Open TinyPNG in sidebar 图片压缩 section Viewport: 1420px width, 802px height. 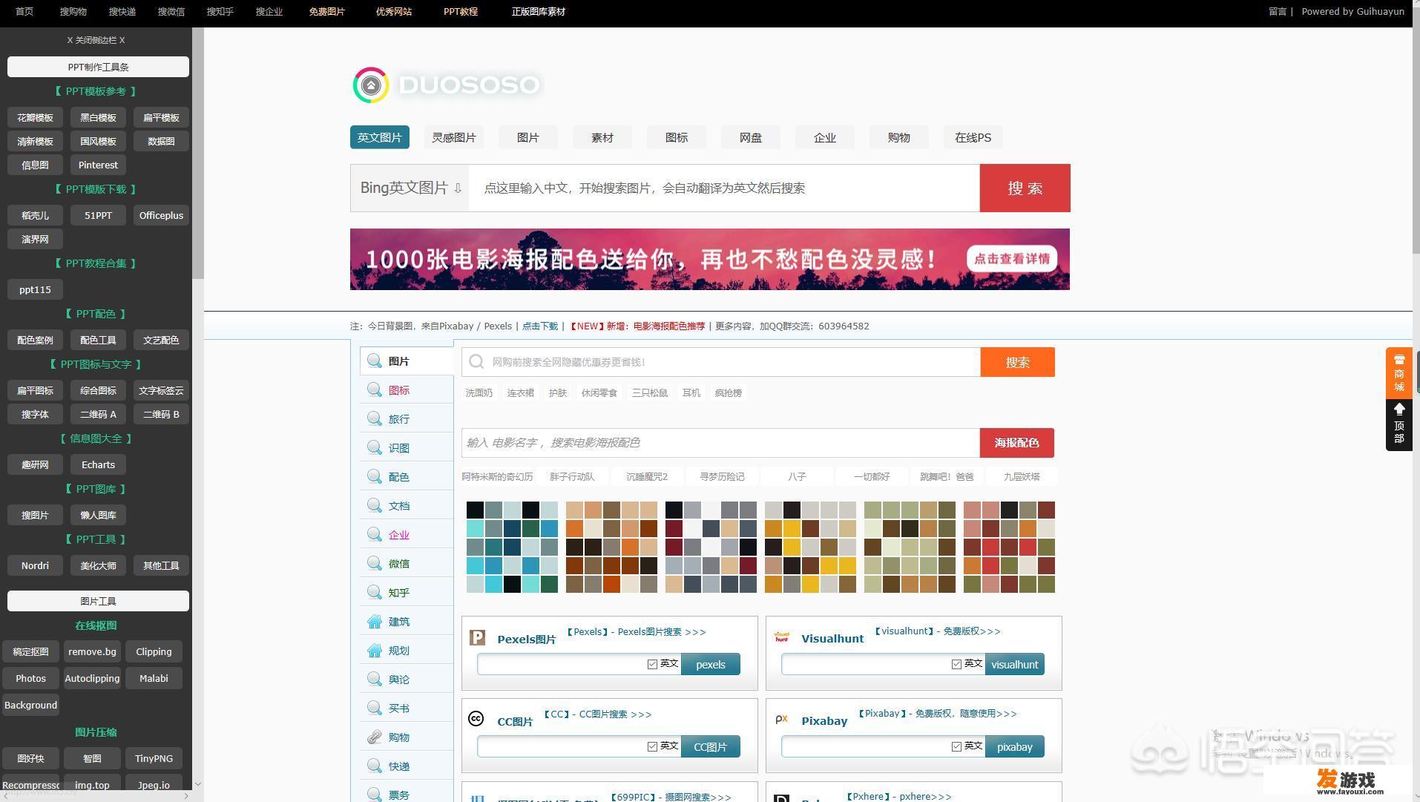tap(154, 758)
